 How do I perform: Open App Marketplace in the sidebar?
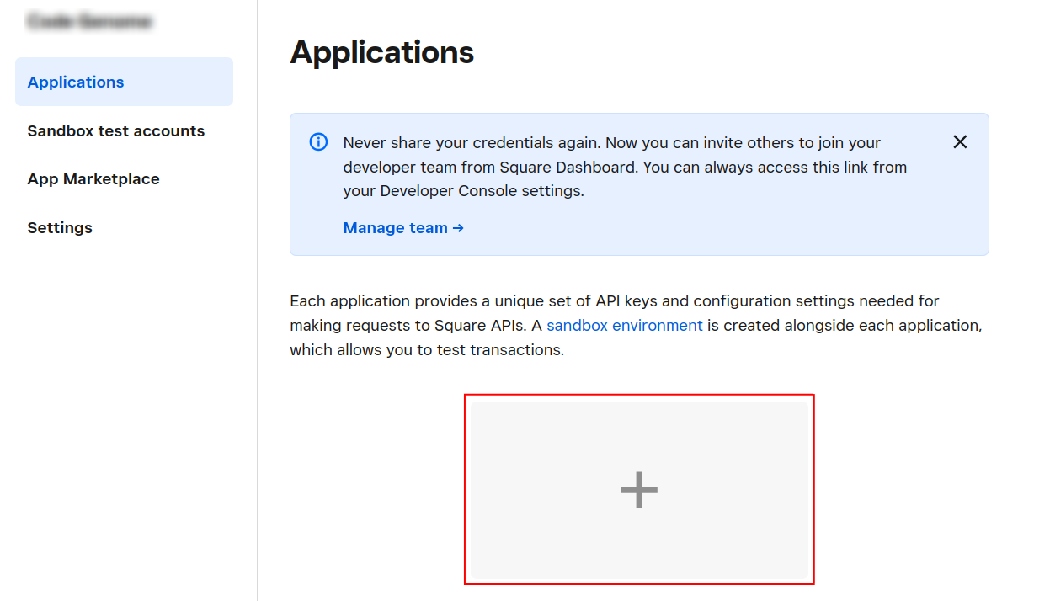pos(93,179)
